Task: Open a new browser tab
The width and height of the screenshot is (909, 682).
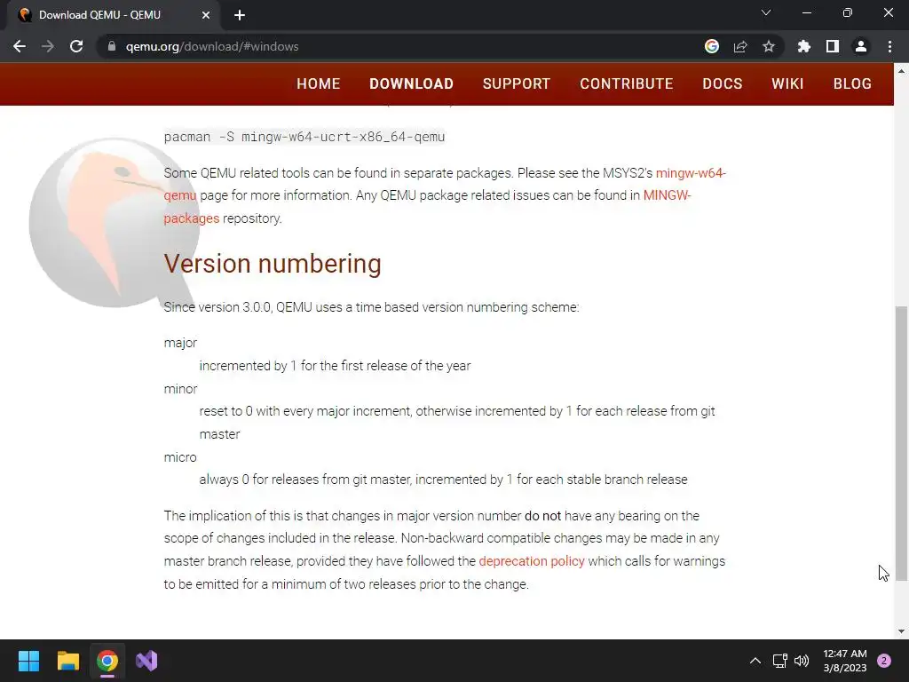Action: click(240, 15)
